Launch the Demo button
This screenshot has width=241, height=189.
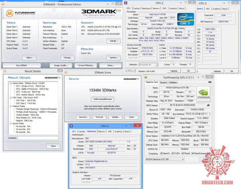tap(111, 65)
